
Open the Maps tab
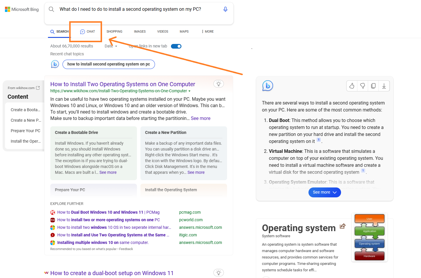(184, 31)
